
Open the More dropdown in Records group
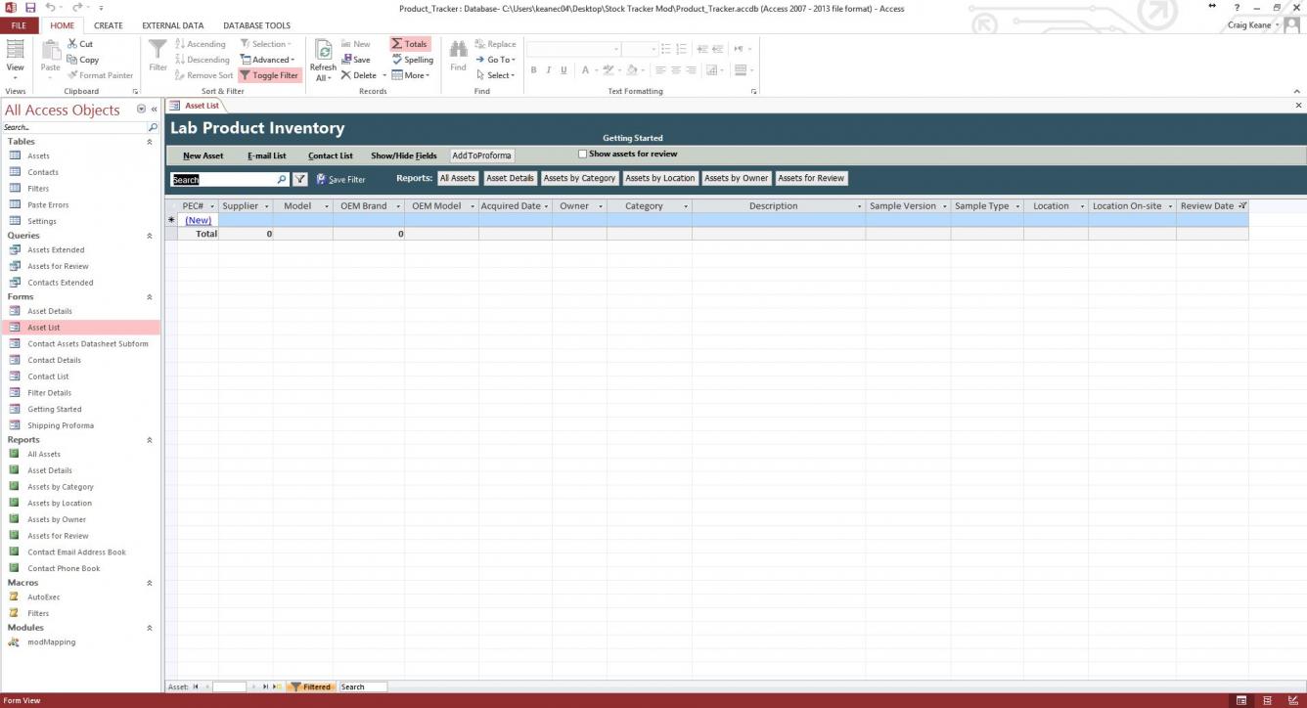[x=411, y=75]
